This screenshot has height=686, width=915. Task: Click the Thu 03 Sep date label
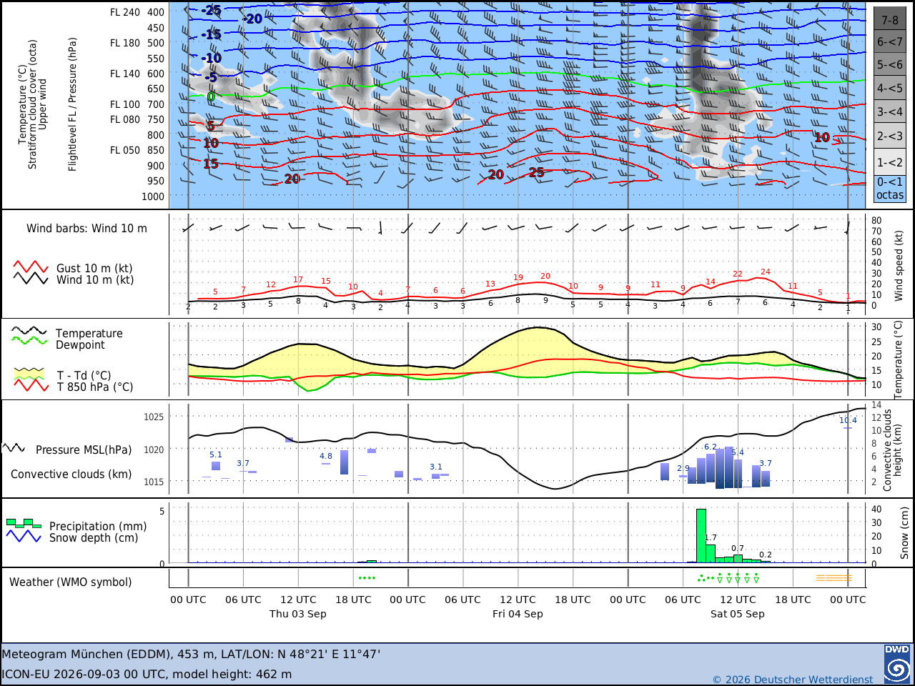point(297,614)
